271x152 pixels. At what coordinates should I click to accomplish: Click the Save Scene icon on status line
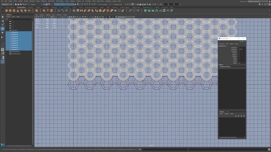point(21,4)
